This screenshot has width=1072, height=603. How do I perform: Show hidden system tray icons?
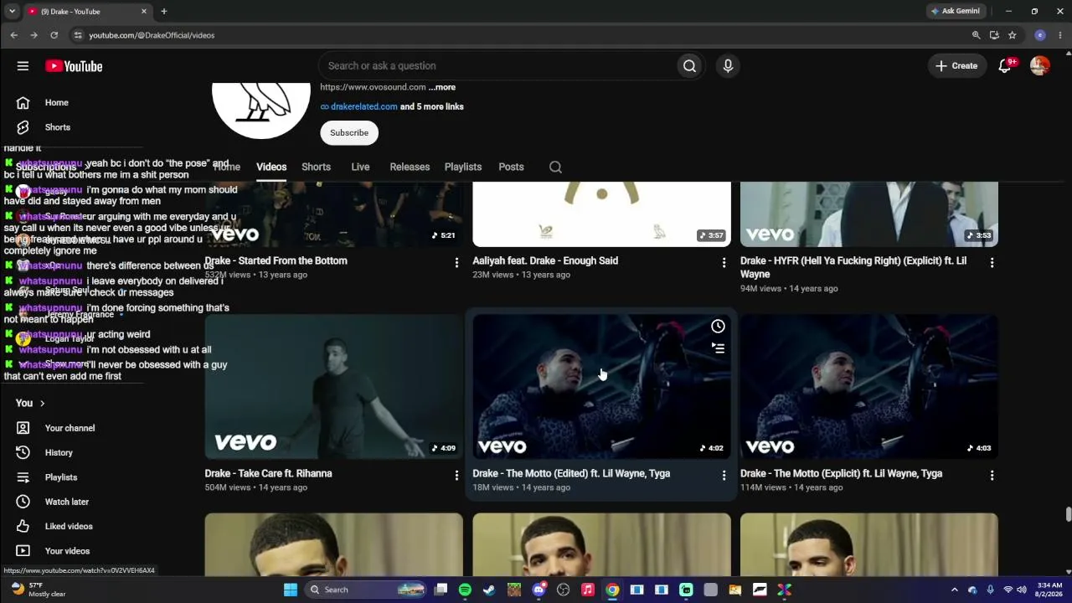[954, 590]
